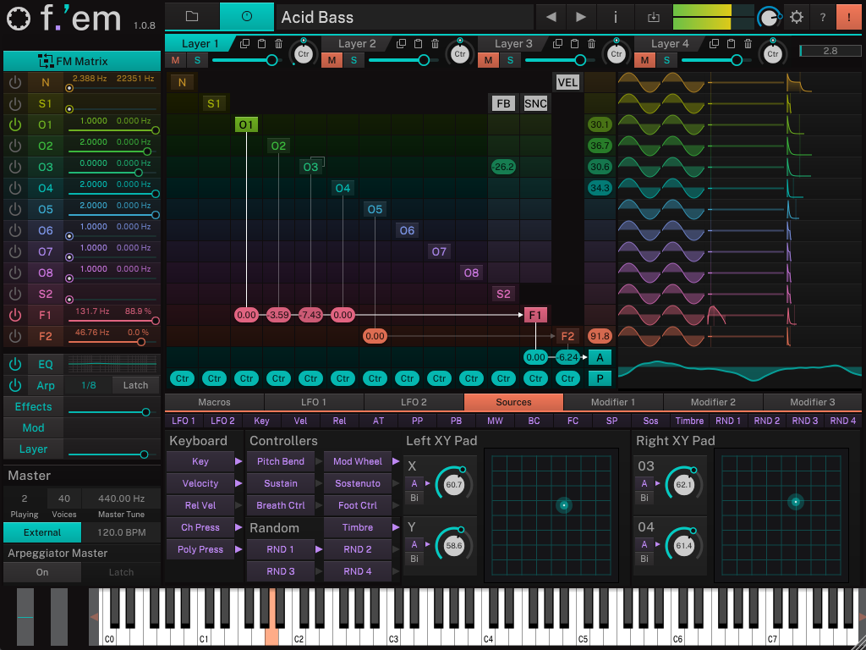This screenshot has height=650, width=866.
Task: Open the settings gear icon
Action: click(796, 17)
